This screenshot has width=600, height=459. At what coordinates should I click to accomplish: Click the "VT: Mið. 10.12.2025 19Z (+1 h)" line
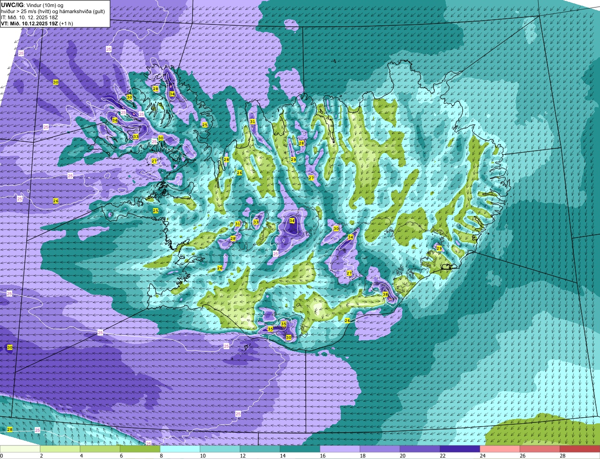click(37, 23)
